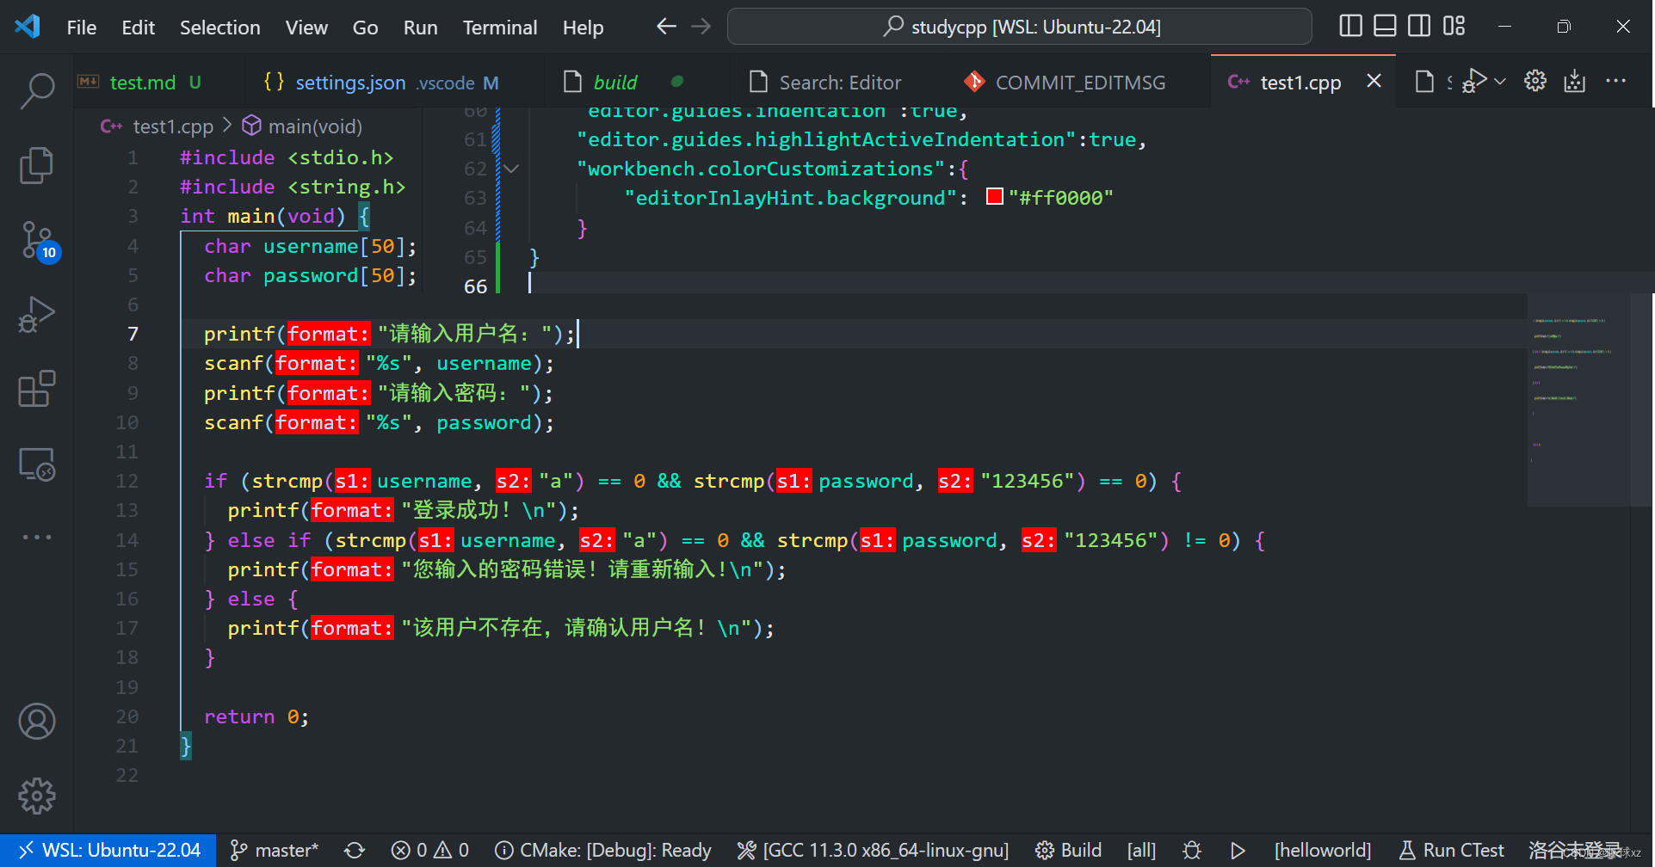The width and height of the screenshot is (1655, 867).
Task: Toggle the primary side bar layout icon
Action: [1351, 27]
